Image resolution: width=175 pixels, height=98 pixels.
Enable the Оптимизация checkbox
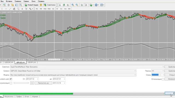pos(163,79)
